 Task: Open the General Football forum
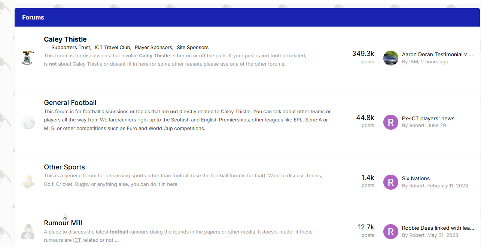70,103
